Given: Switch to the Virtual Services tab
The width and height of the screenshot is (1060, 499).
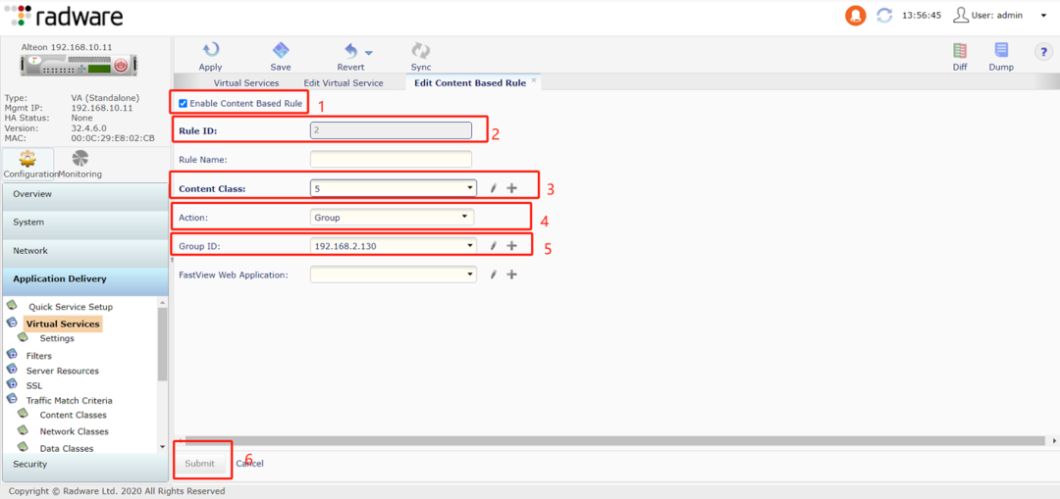Looking at the screenshot, I should 246,83.
